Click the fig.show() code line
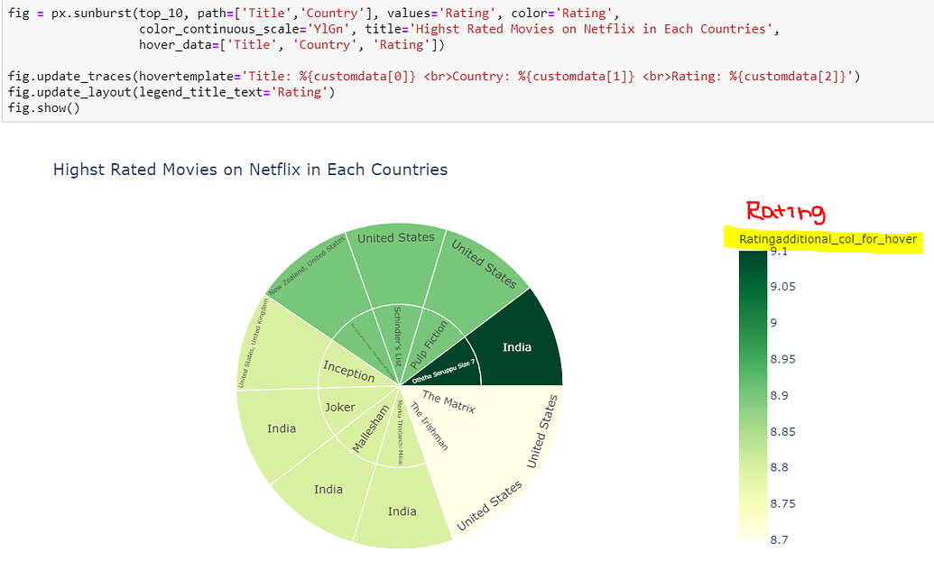Image resolution: width=934 pixels, height=580 pixels. click(x=43, y=108)
